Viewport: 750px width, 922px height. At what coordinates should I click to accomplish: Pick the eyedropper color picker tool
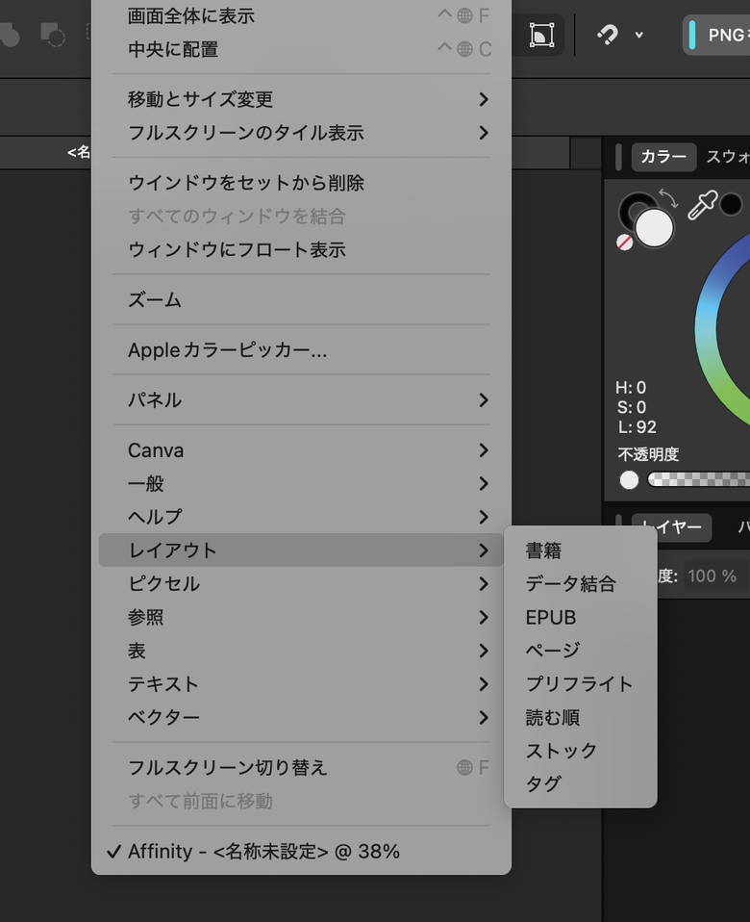point(702,205)
